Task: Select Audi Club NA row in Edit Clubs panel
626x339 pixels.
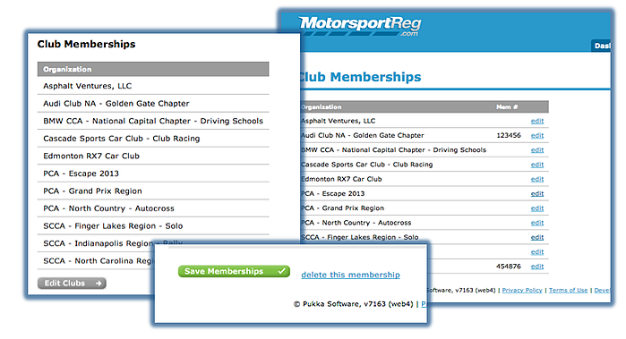Action: pos(153,103)
